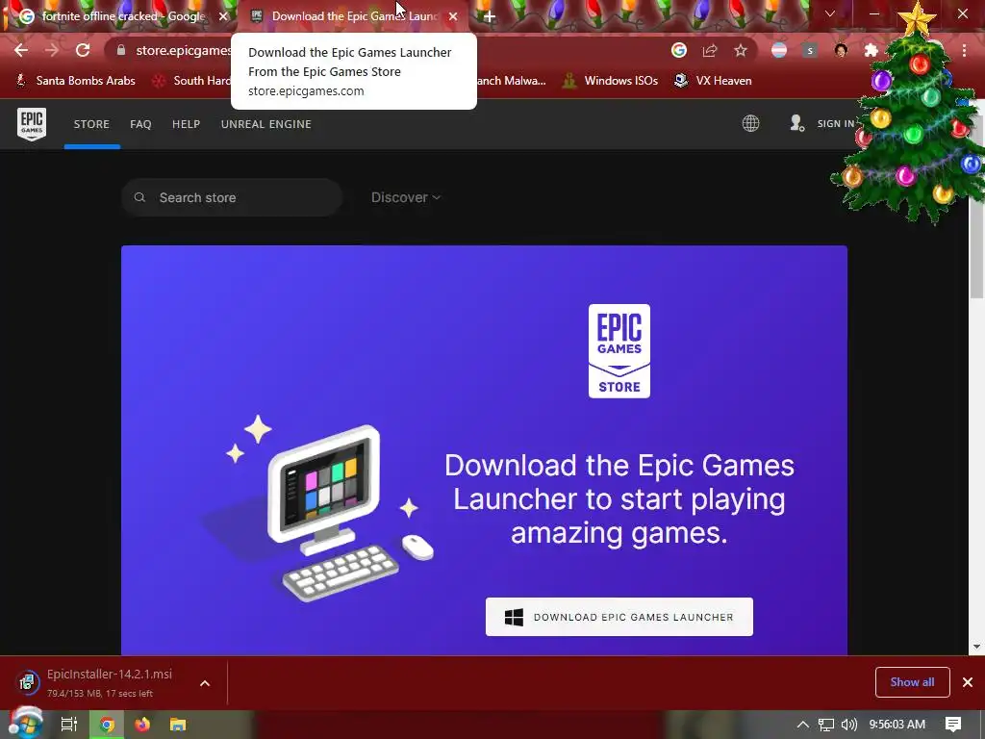Click the Epic Games logo in header
Image resolution: width=985 pixels, height=739 pixels.
pos(32,124)
